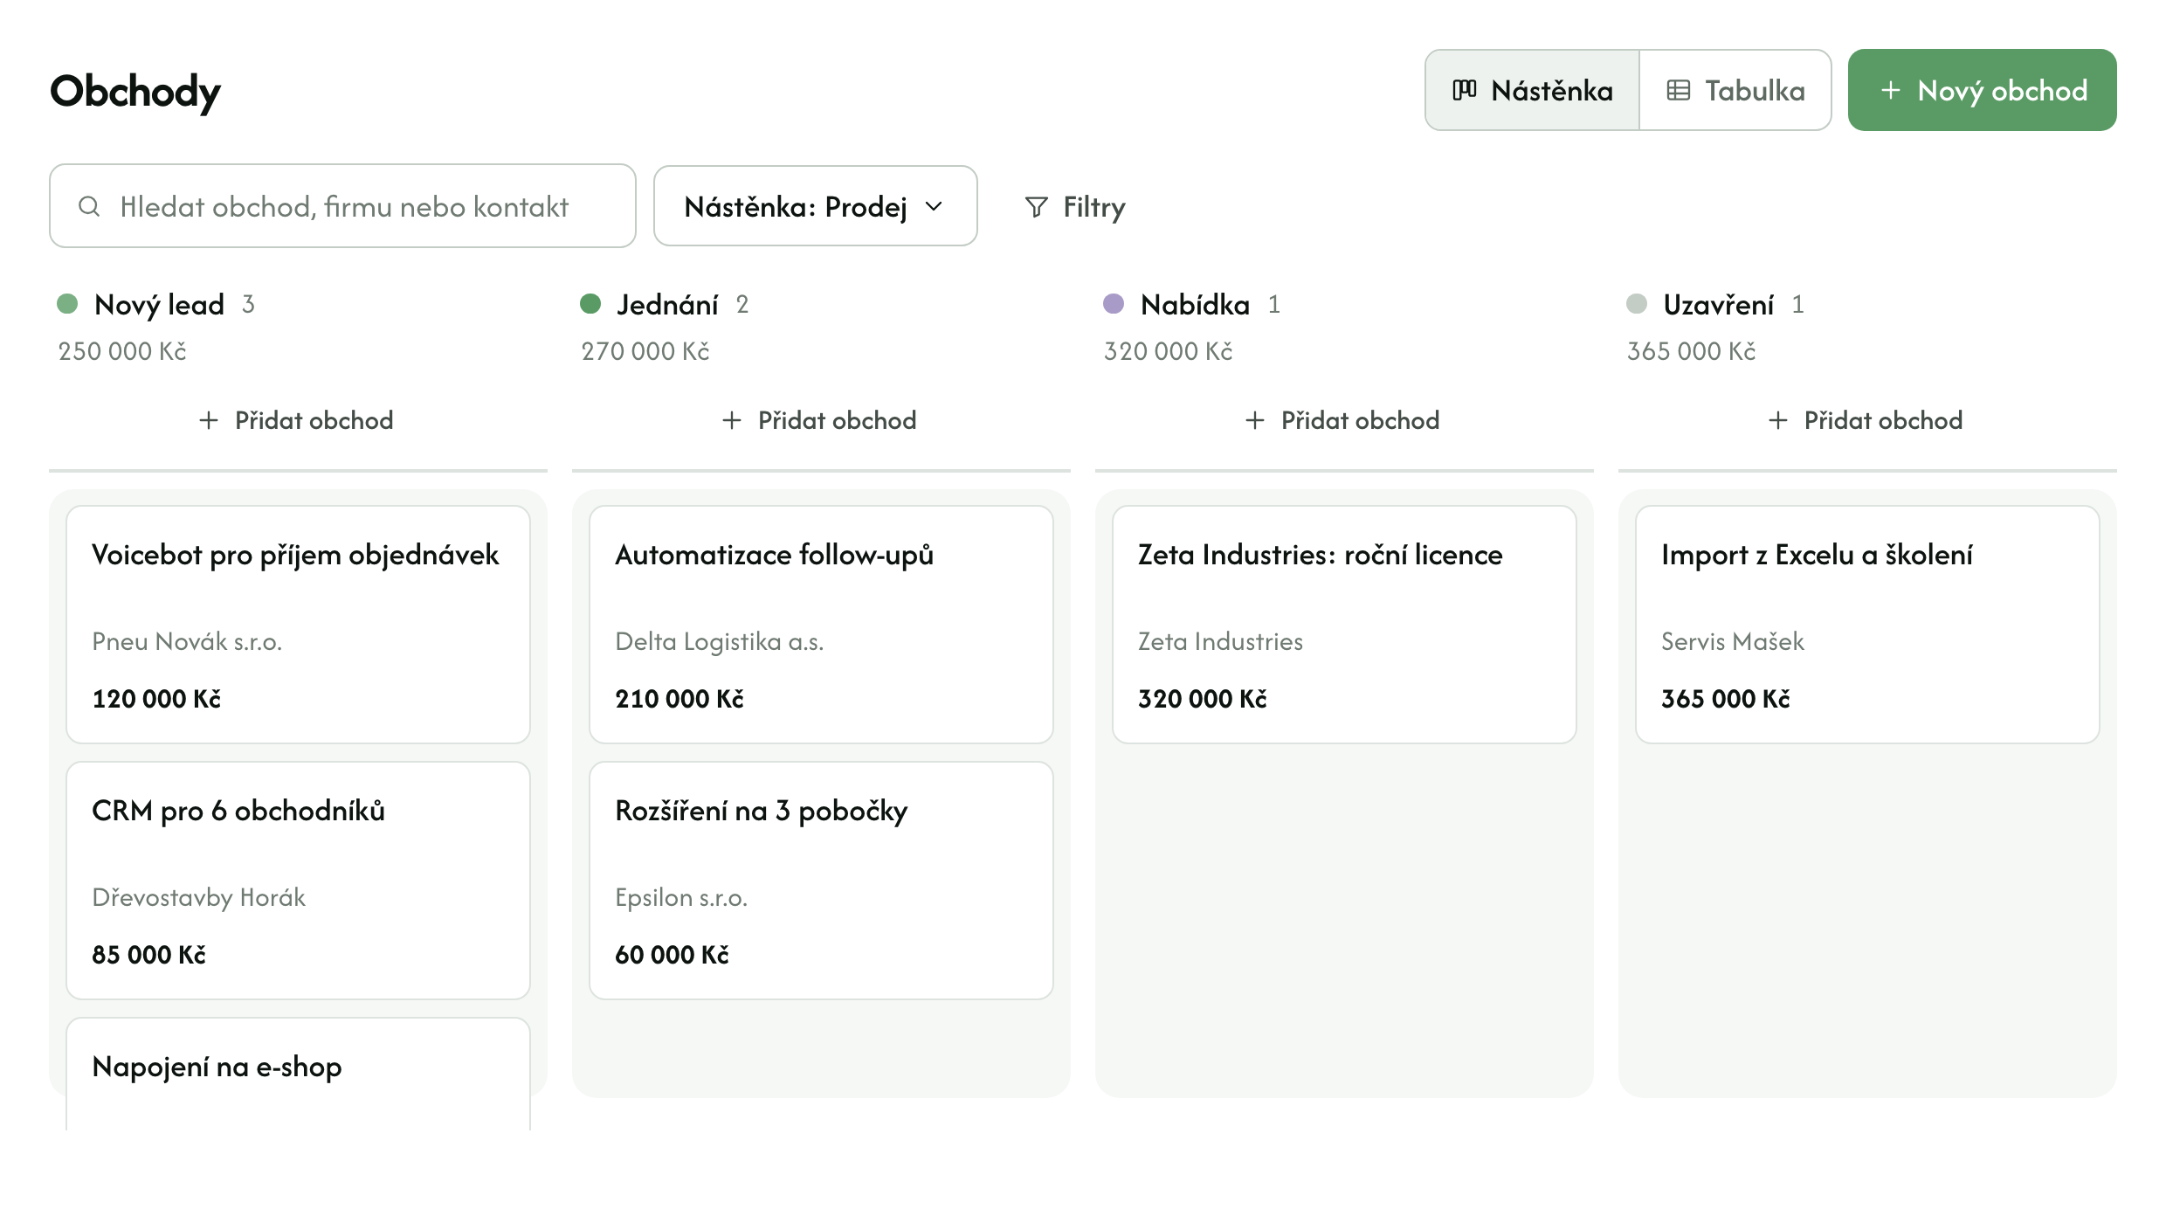Create a new deal with Nový obchod

coord(1982,90)
